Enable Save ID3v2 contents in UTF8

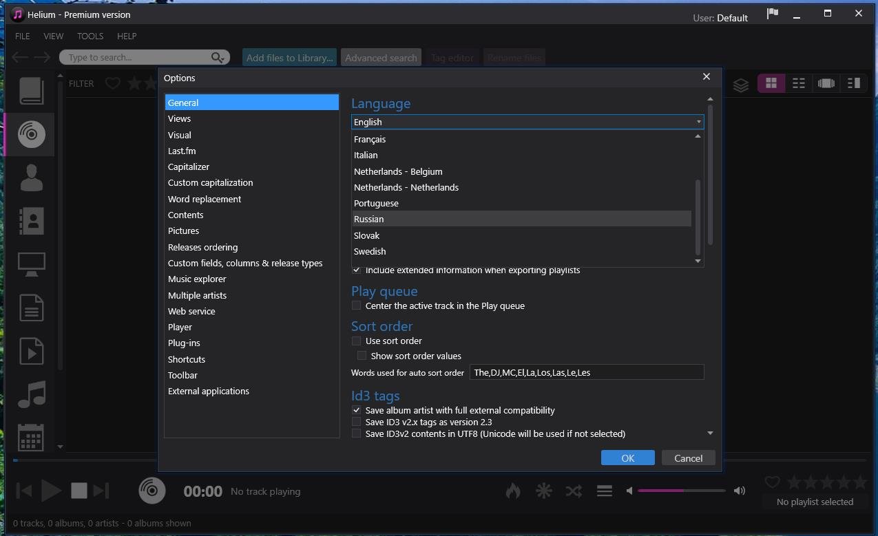(x=356, y=433)
